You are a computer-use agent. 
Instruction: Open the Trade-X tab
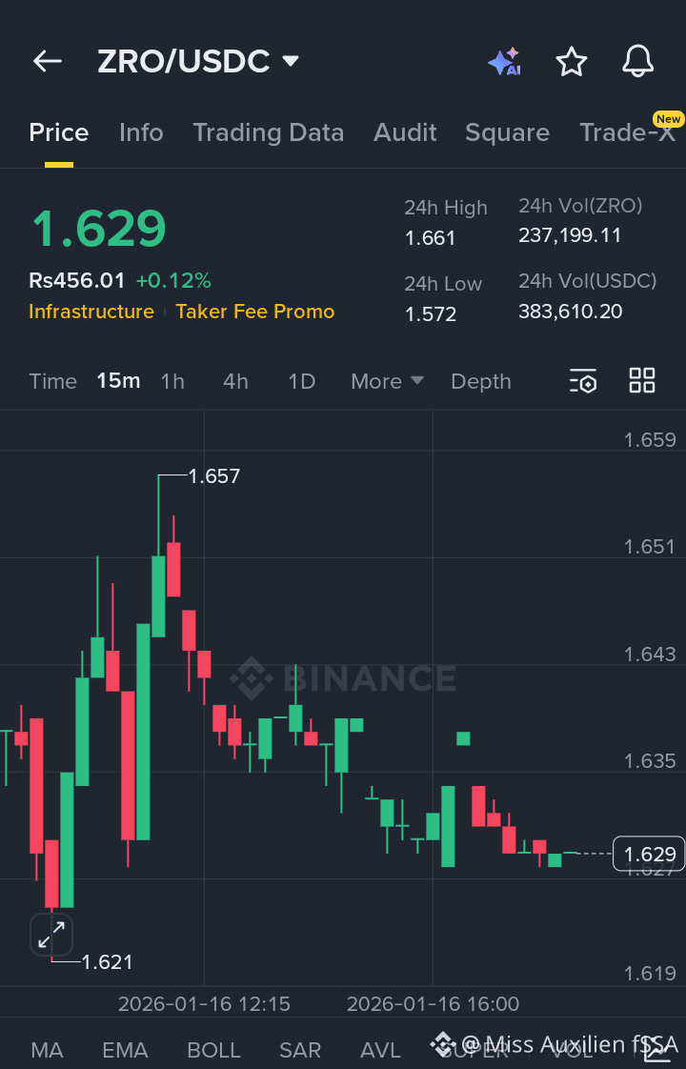point(627,132)
